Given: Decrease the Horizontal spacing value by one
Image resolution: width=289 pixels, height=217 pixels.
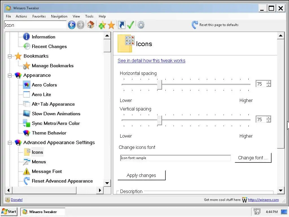Looking at the screenshot, I should (x=269, y=85).
